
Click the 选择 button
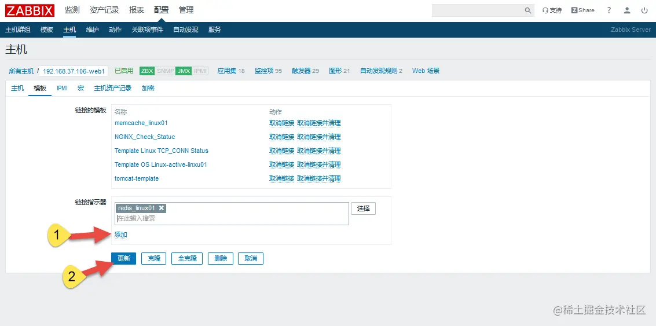pos(363,208)
